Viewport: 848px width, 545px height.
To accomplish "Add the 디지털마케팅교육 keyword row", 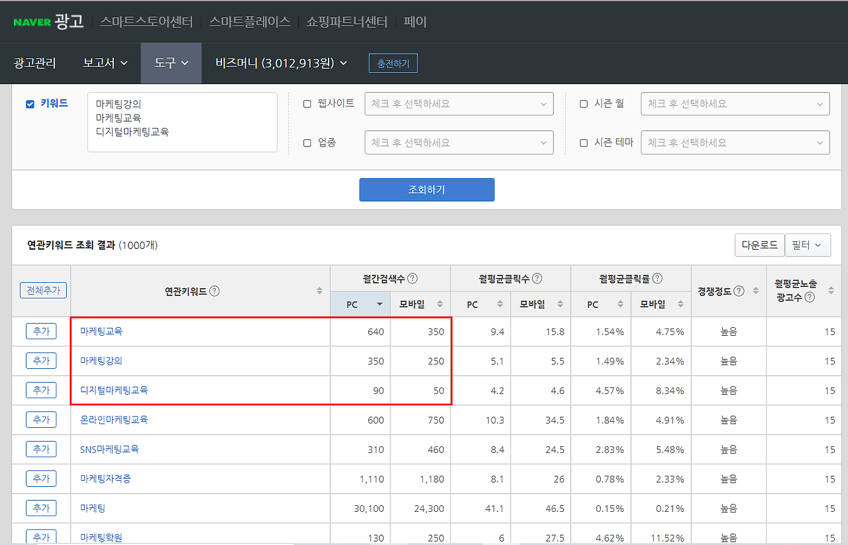I will [x=41, y=390].
